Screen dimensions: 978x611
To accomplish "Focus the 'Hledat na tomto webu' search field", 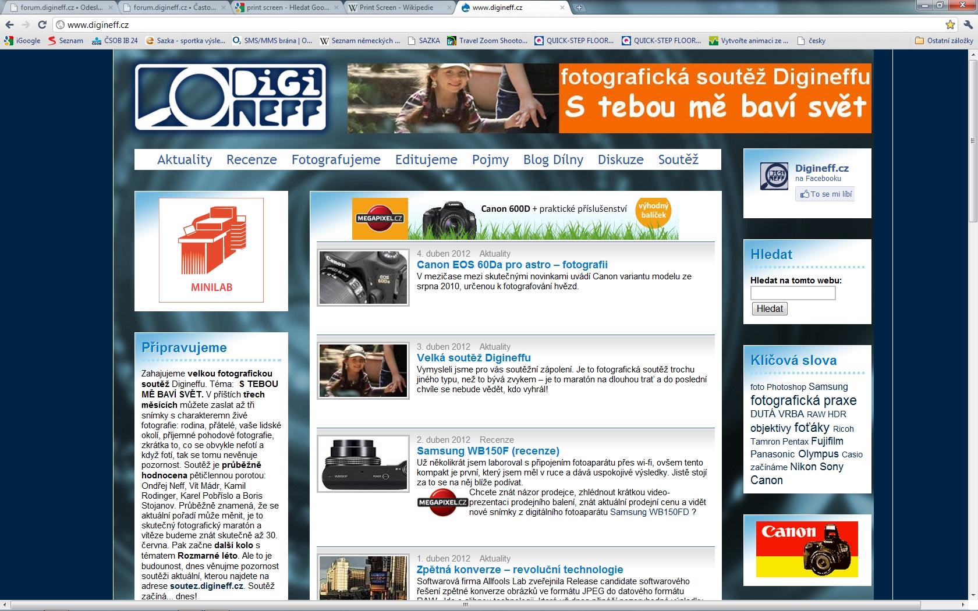I will tap(792, 293).
